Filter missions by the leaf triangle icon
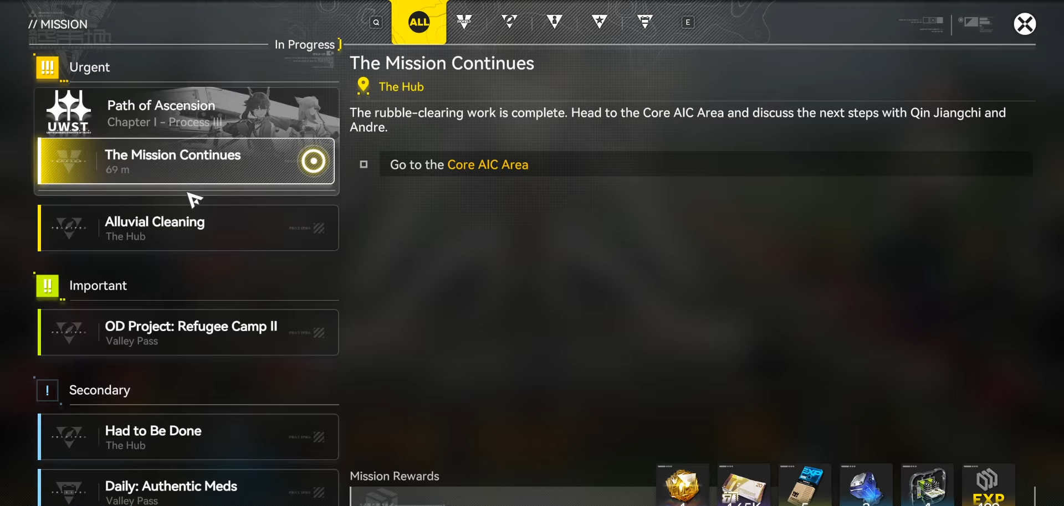1064x506 pixels. pos(509,22)
